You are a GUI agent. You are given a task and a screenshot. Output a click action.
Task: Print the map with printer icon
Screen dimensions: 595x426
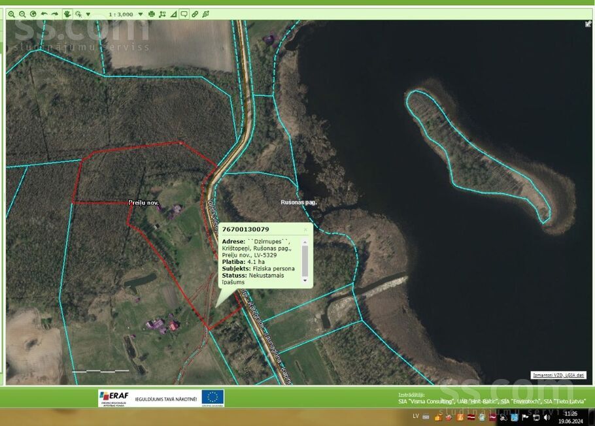(x=152, y=14)
